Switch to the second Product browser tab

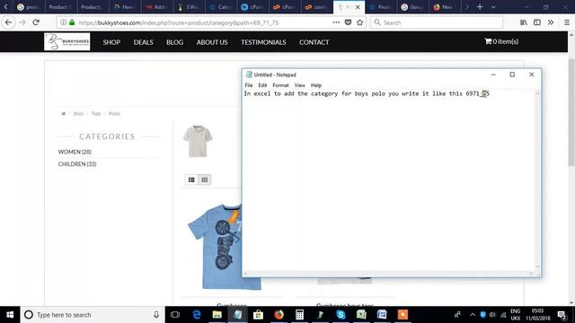point(90,7)
